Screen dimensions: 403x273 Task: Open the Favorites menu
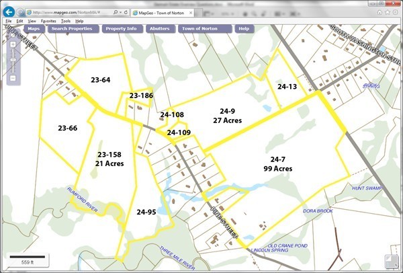[x=48, y=21]
